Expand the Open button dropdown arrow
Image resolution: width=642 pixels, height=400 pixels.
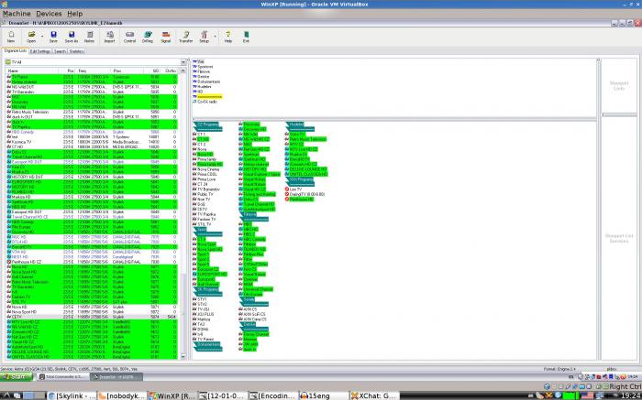pyautogui.click(x=42, y=36)
